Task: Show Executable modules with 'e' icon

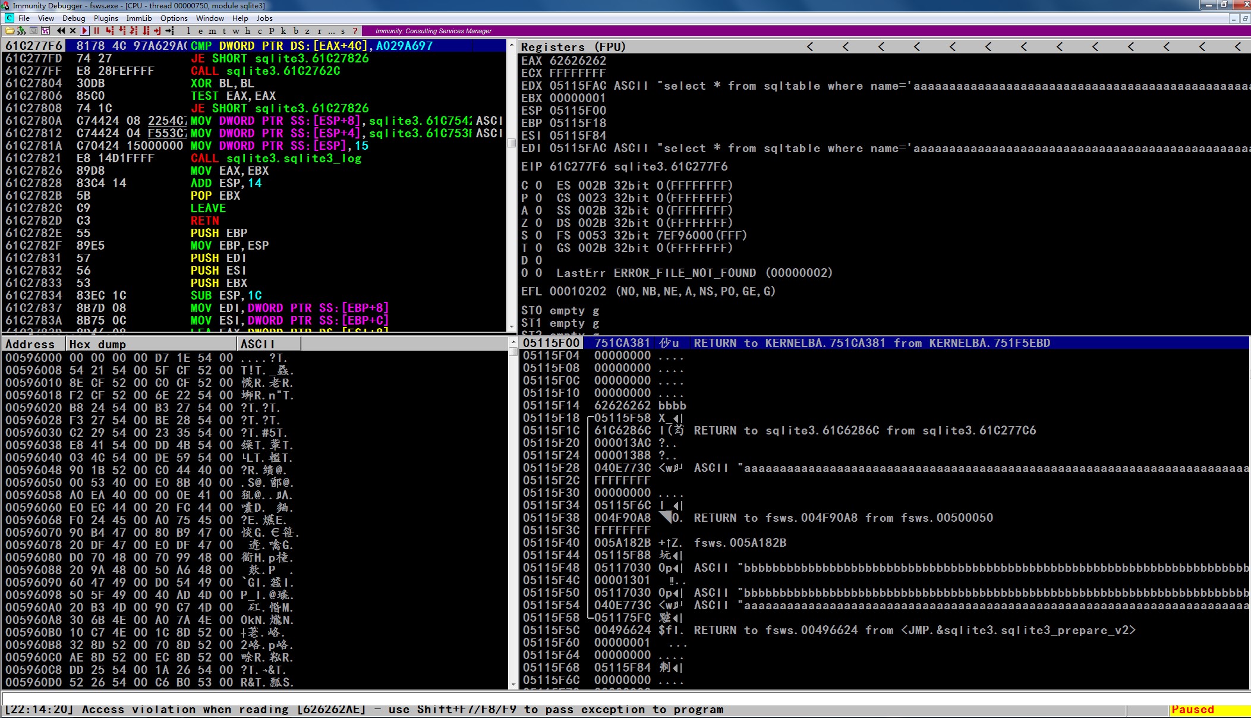Action: pyautogui.click(x=200, y=31)
